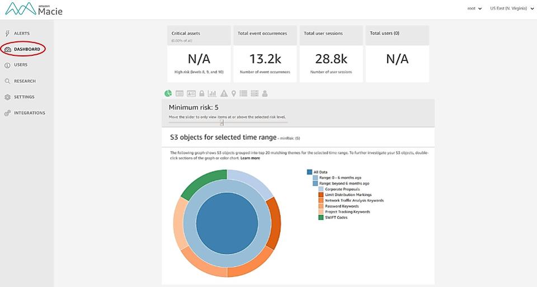Click the Total users (0) card header
The image size is (537, 287).
(397, 35)
